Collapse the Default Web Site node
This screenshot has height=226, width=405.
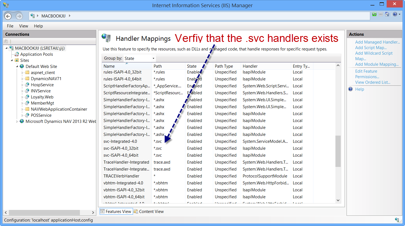coord(17,67)
